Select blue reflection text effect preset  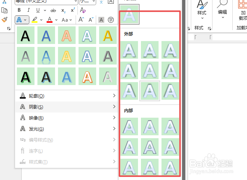[x=46, y=56]
